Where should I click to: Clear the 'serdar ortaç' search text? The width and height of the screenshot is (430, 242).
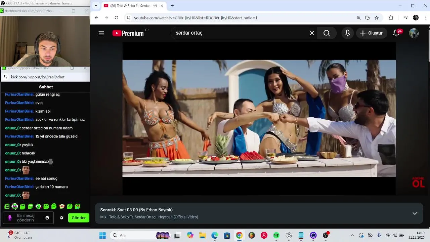[312, 33]
